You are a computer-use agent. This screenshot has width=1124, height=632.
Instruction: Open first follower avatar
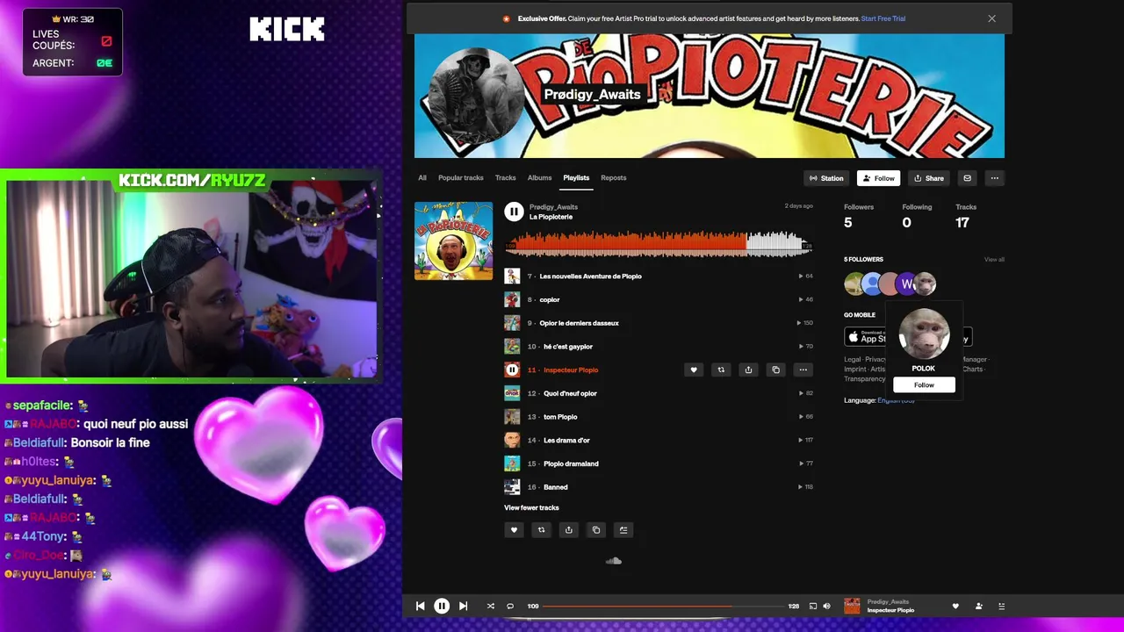tap(854, 284)
